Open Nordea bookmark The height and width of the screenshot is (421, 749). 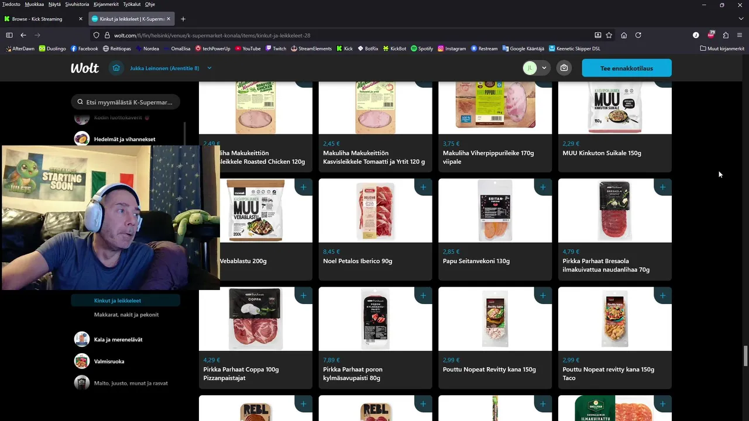[x=147, y=49]
